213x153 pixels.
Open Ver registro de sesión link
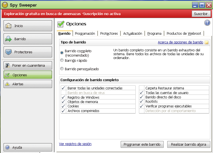click(x=75, y=144)
